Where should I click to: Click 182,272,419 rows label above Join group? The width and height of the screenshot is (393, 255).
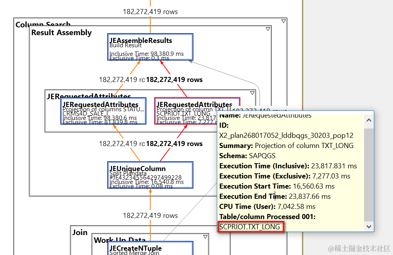(x=150, y=216)
